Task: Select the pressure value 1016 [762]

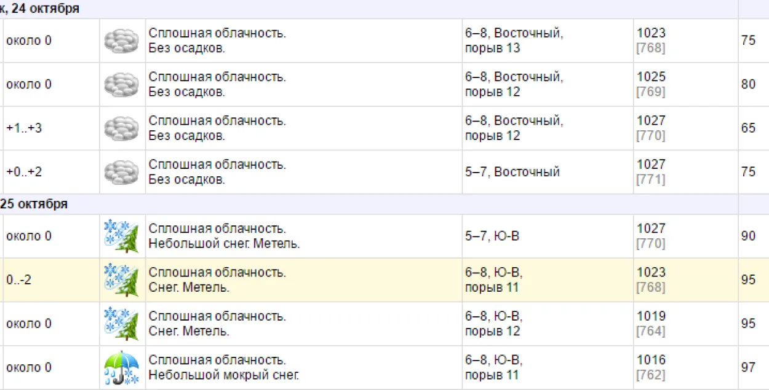Action: coord(651,367)
